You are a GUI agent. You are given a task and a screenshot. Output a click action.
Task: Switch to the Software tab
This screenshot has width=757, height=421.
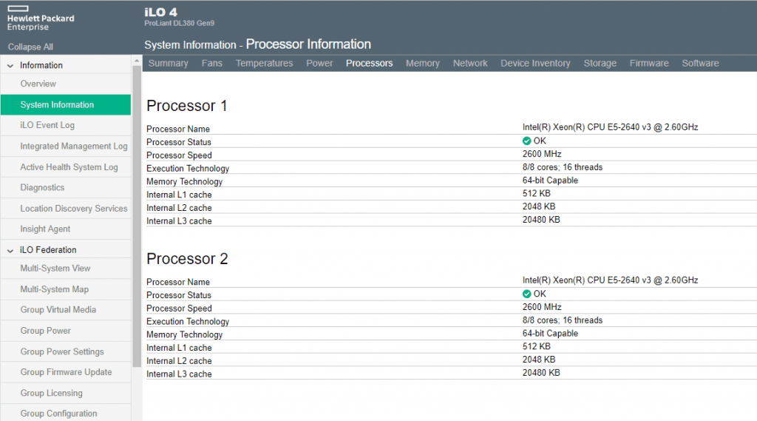(700, 64)
